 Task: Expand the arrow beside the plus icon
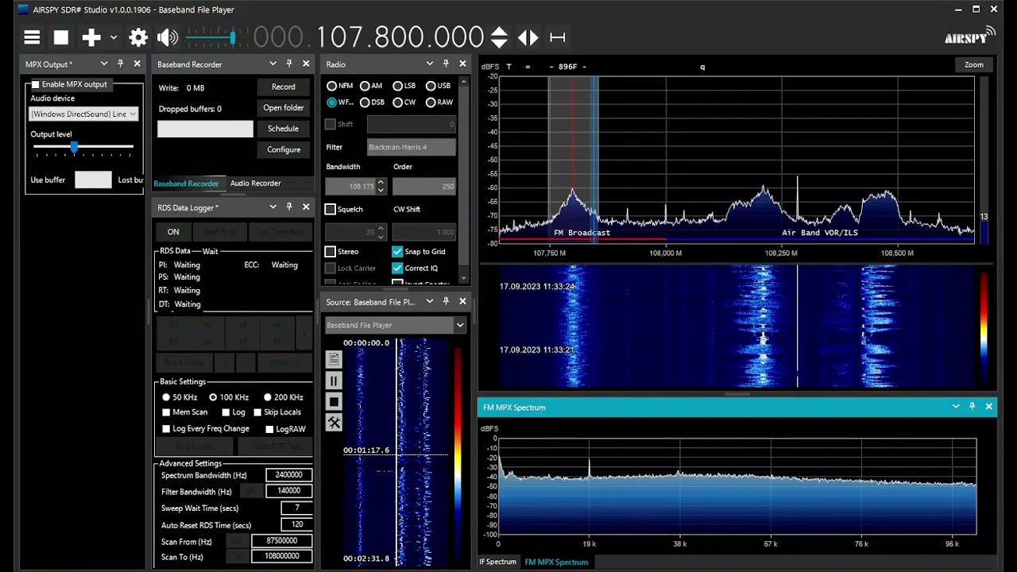point(114,37)
